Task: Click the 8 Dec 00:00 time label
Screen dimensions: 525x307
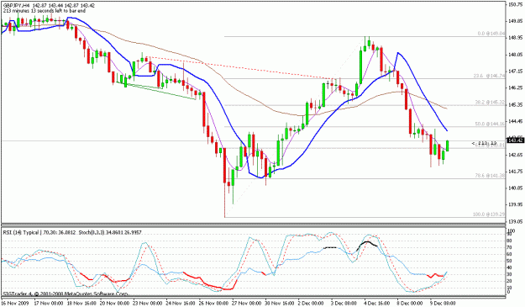Action: [x=411, y=303]
